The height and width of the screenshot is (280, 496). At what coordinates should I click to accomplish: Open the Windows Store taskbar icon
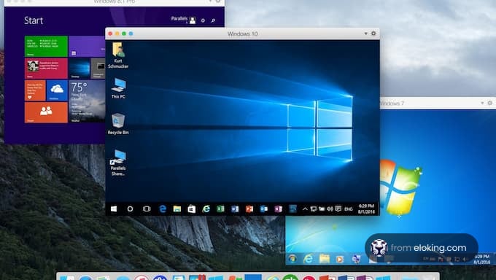point(192,209)
